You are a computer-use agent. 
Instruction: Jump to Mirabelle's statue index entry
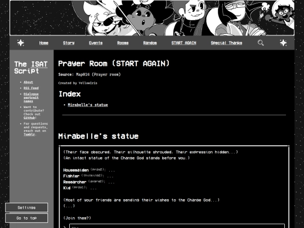point(88,105)
